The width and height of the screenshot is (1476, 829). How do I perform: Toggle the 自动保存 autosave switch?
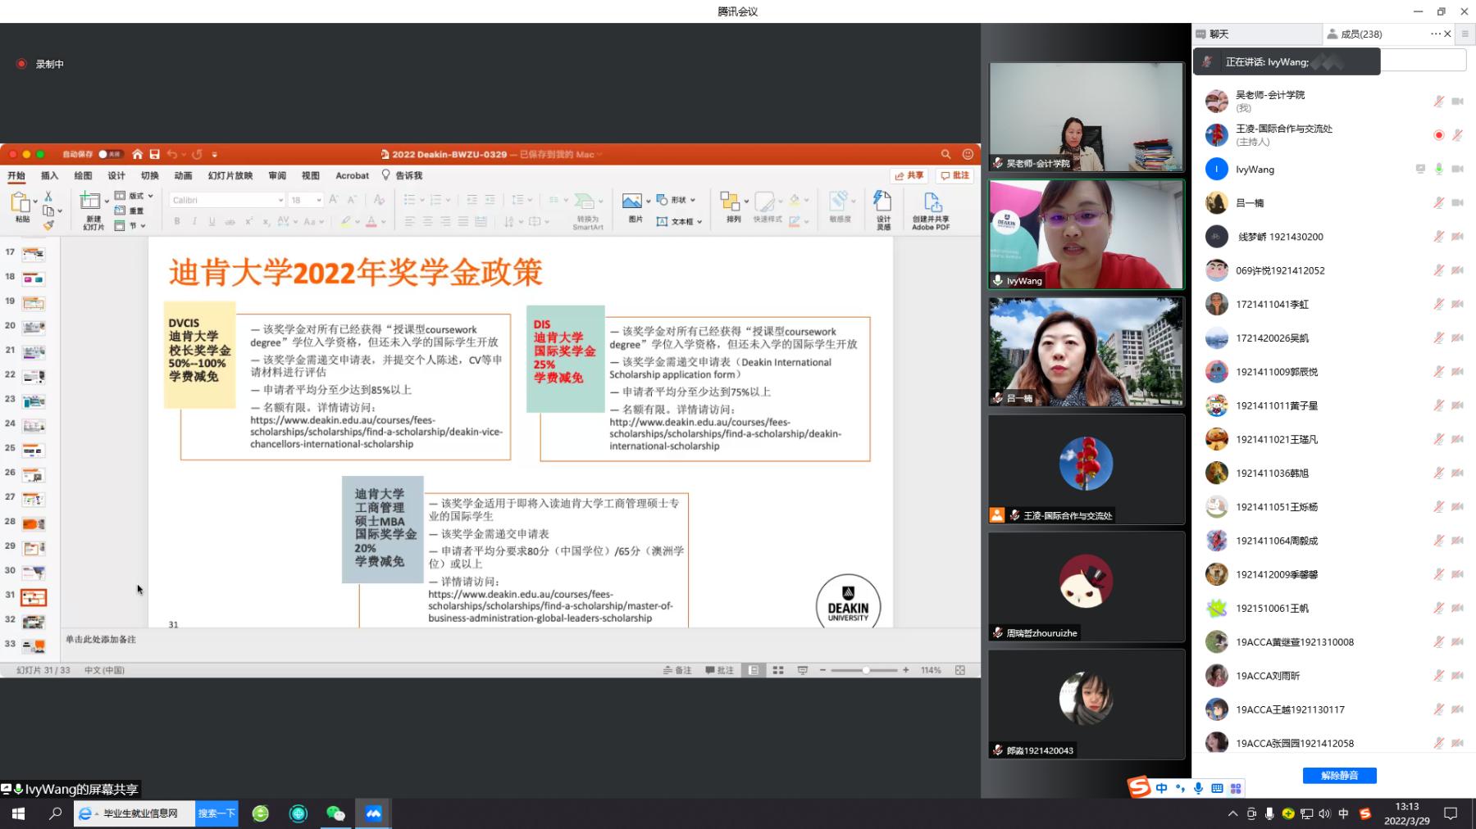pos(109,154)
